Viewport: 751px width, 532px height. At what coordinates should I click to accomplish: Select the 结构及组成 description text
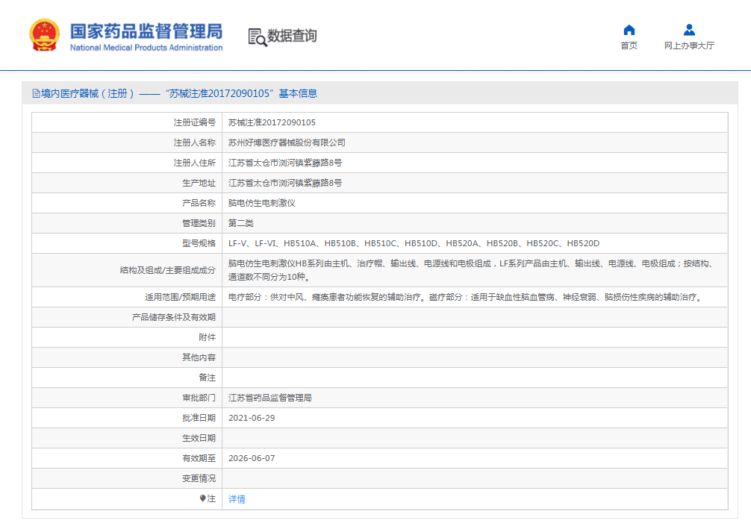[x=472, y=270]
